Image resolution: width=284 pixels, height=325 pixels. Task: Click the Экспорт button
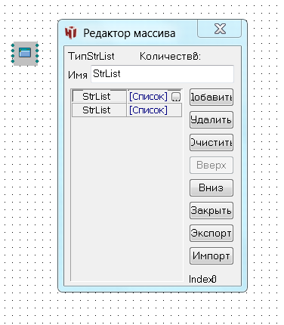[211, 234]
